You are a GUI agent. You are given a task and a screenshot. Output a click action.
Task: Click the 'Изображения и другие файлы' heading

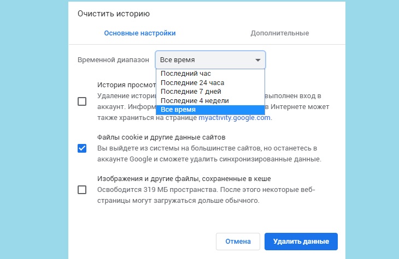tap(184, 178)
